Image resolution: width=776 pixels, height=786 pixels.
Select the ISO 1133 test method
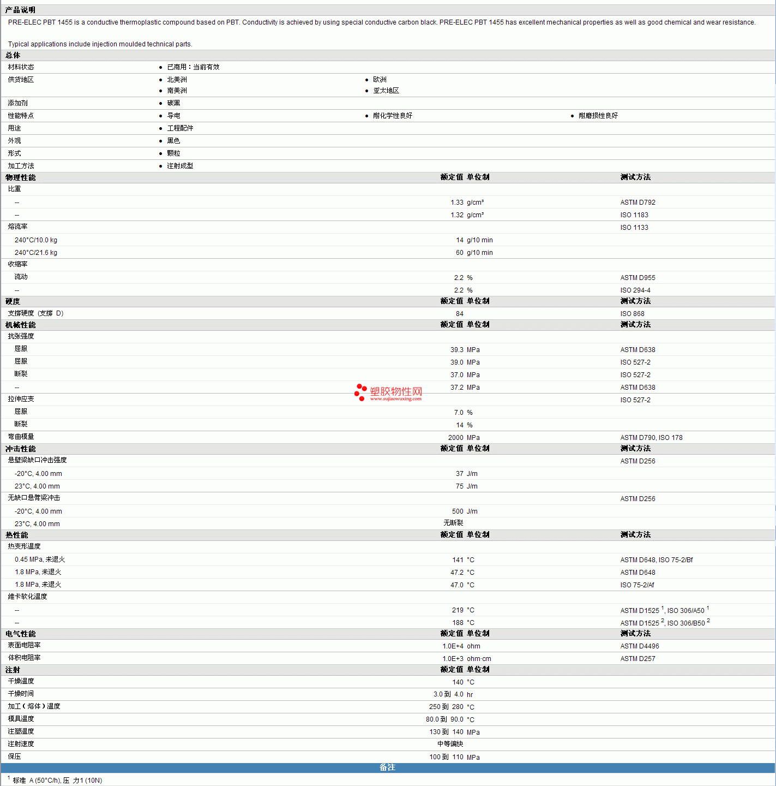click(x=634, y=228)
